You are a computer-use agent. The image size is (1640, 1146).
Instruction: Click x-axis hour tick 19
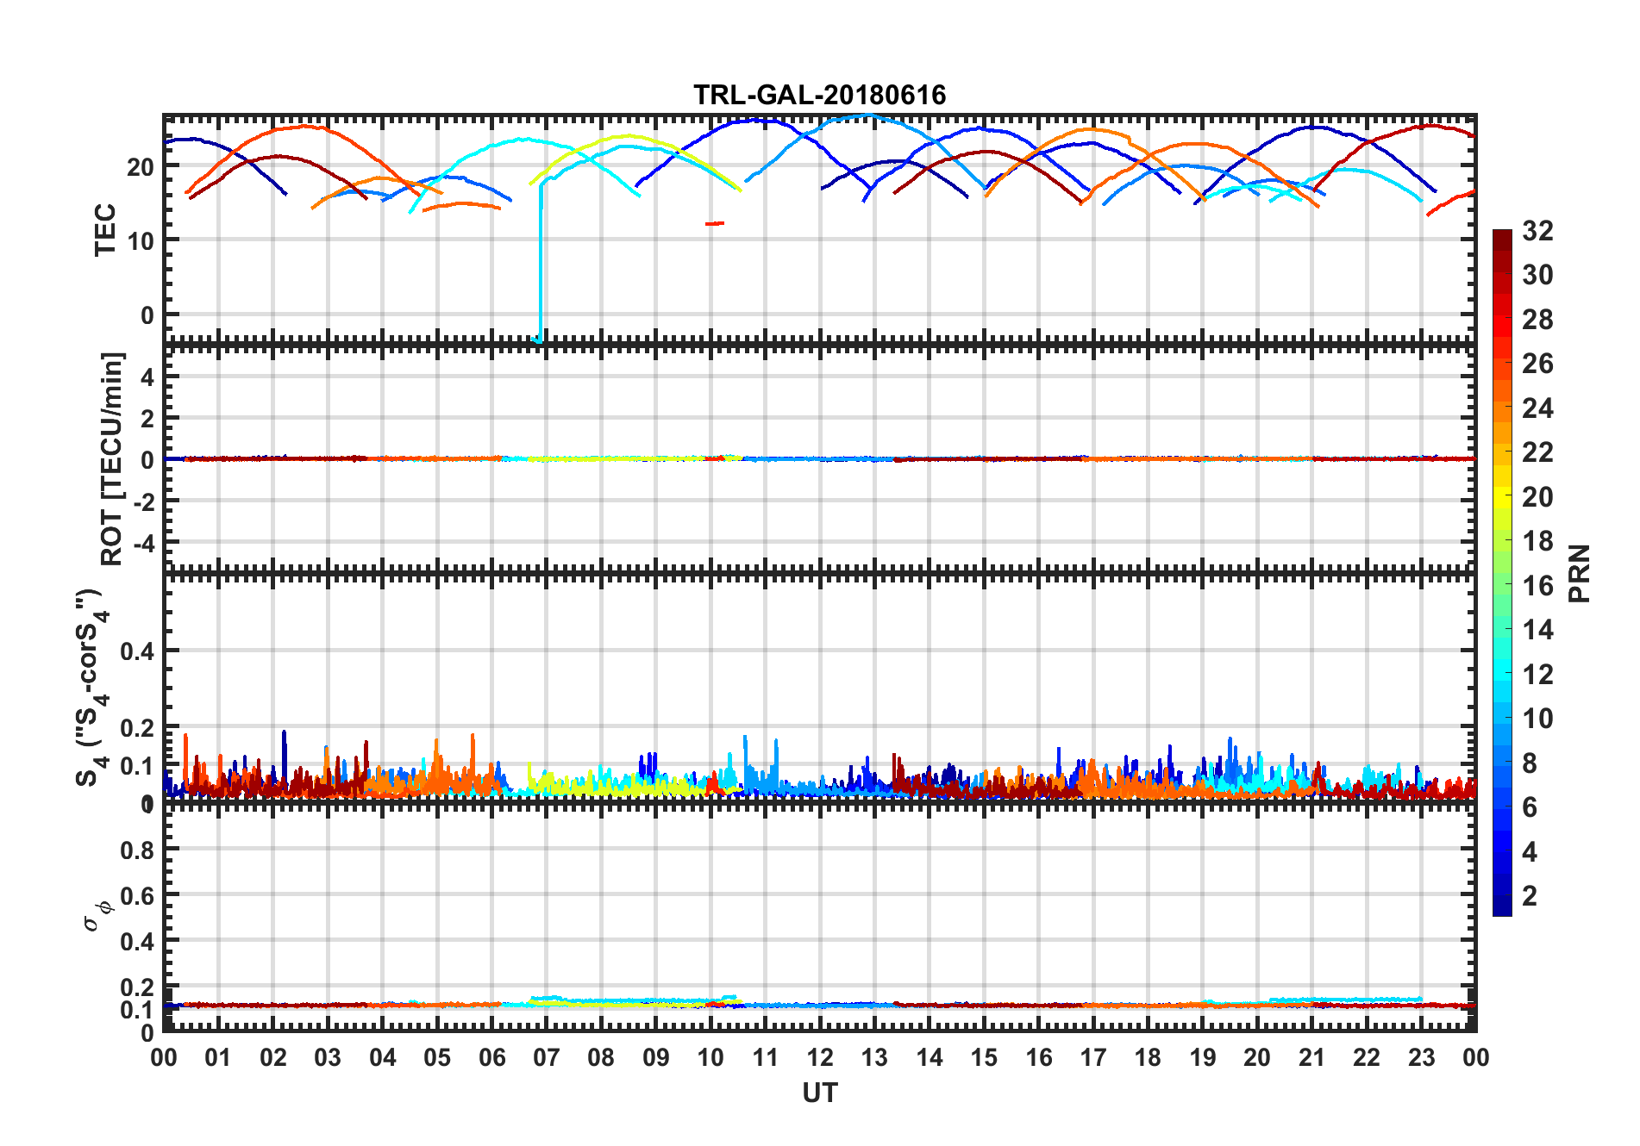click(x=1203, y=1057)
